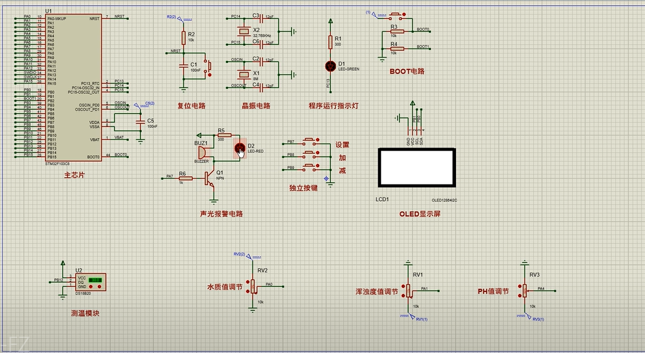This screenshot has height=353, width=645.
Task: Push the reset circuit pushbutton beside C1
Action: pos(209,67)
